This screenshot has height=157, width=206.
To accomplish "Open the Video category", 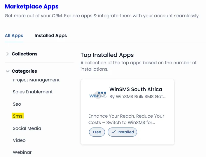I will [x=19, y=140].
